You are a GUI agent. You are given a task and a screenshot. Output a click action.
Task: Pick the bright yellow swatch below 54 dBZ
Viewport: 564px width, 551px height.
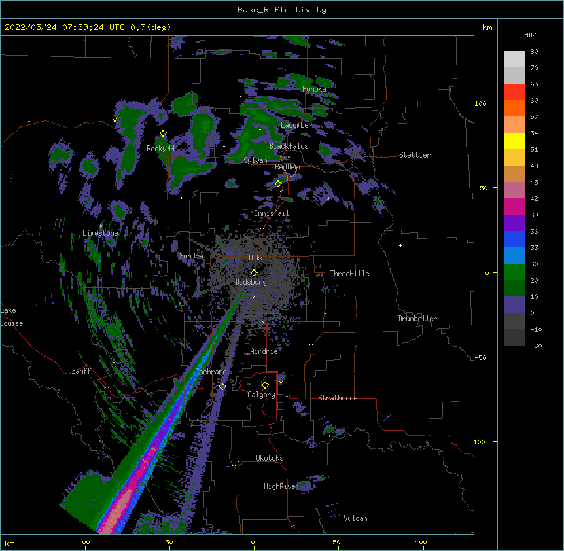click(514, 141)
